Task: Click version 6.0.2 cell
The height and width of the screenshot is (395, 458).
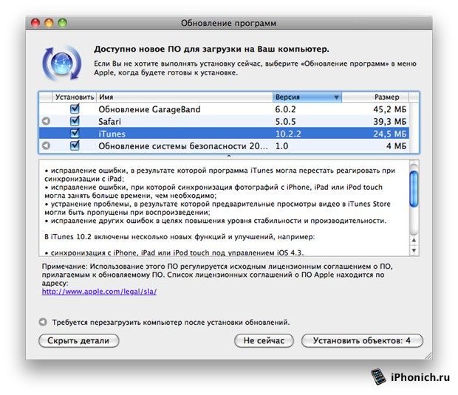Action: pyautogui.click(x=285, y=109)
